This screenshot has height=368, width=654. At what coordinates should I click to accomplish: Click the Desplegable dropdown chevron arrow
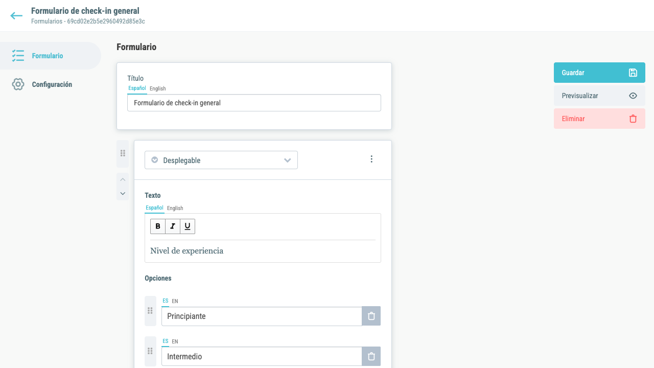coord(288,160)
